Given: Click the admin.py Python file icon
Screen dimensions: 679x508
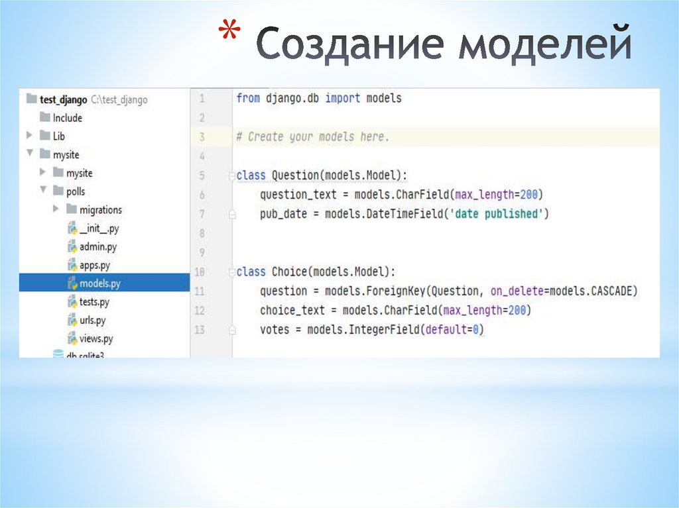Looking at the screenshot, I should coord(72,246).
